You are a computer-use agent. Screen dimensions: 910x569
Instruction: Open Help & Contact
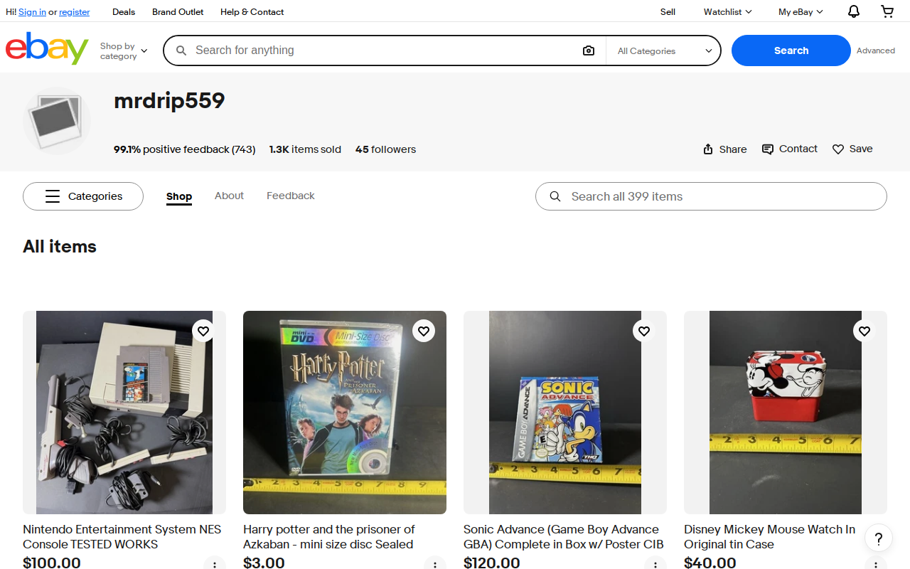click(252, 11)
